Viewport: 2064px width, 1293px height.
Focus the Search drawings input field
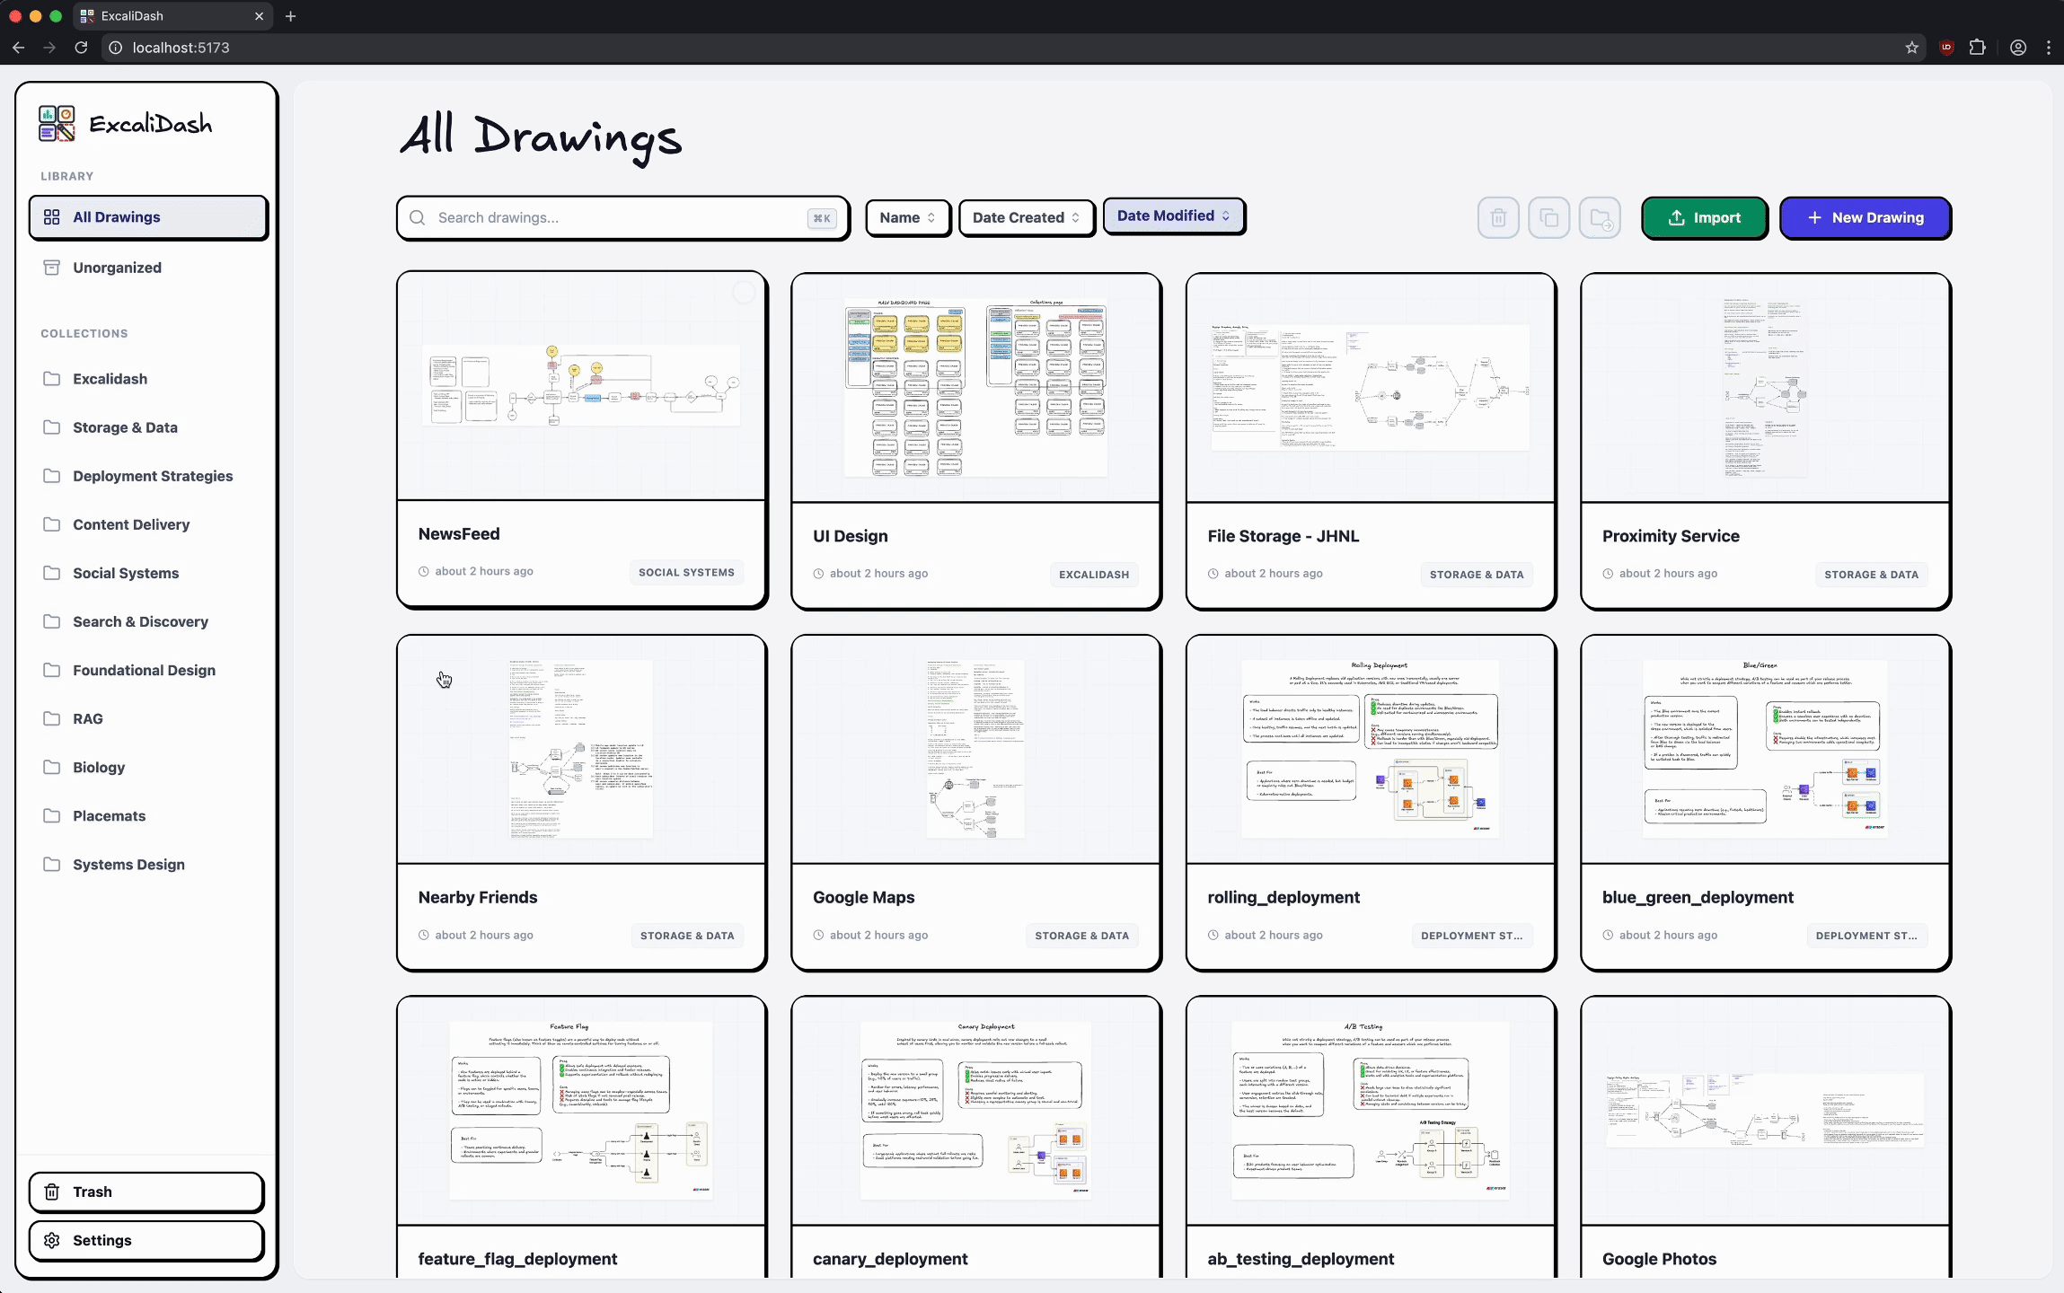[620, 218]
